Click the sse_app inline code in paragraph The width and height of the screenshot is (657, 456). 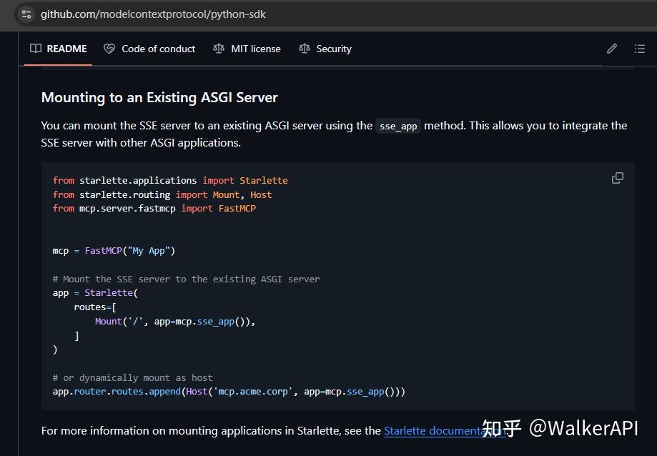(398, 126)
